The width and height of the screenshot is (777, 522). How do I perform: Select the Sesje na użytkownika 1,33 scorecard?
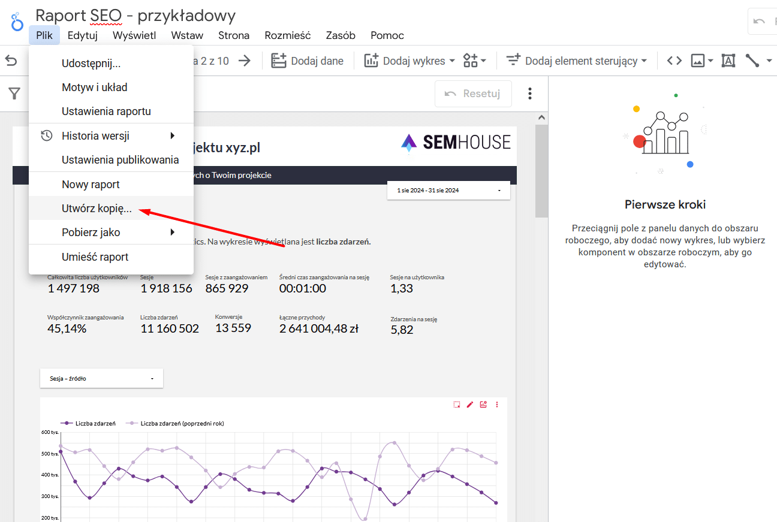tap(417, 284)
